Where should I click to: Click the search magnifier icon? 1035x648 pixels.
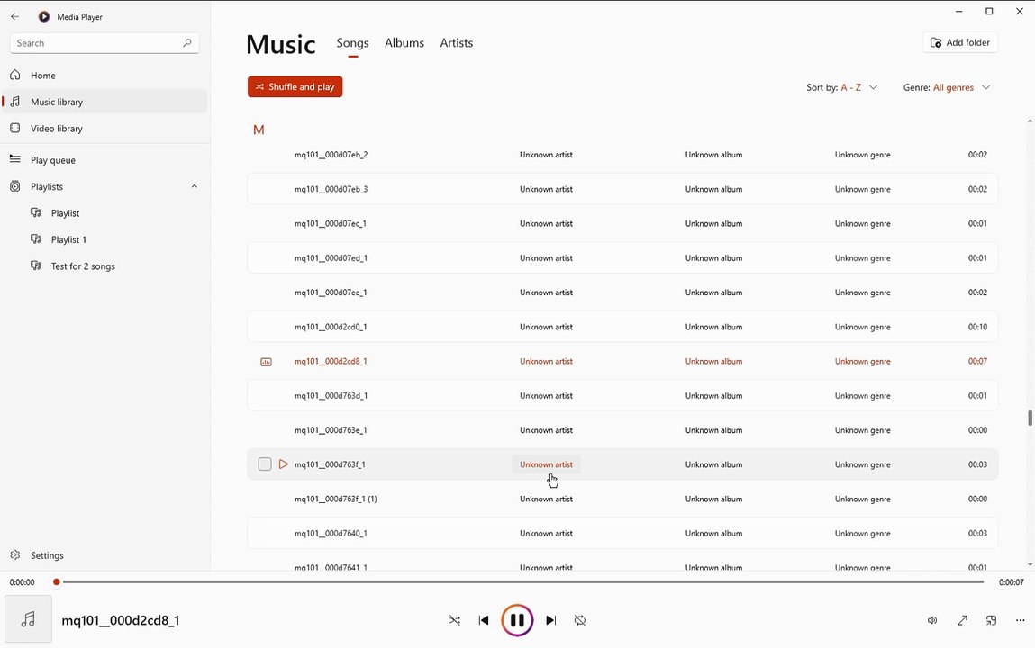click(x=186, y=43)
